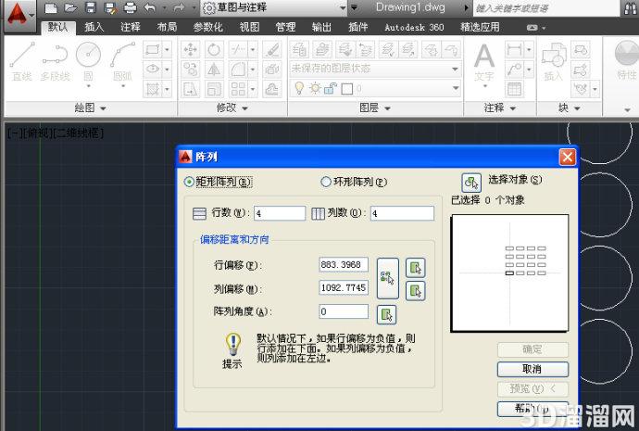Select the Mirror tool in Modify panel
The image size is (639, 431).
[x=214, y=70]
